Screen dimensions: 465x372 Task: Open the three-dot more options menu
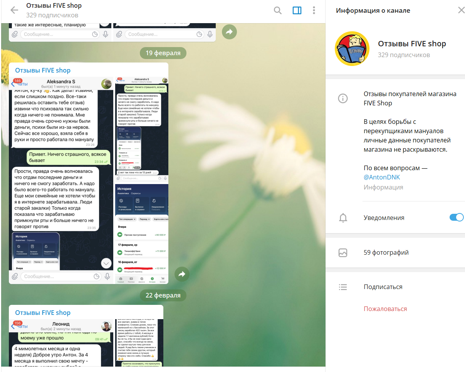tap(314, 10)
